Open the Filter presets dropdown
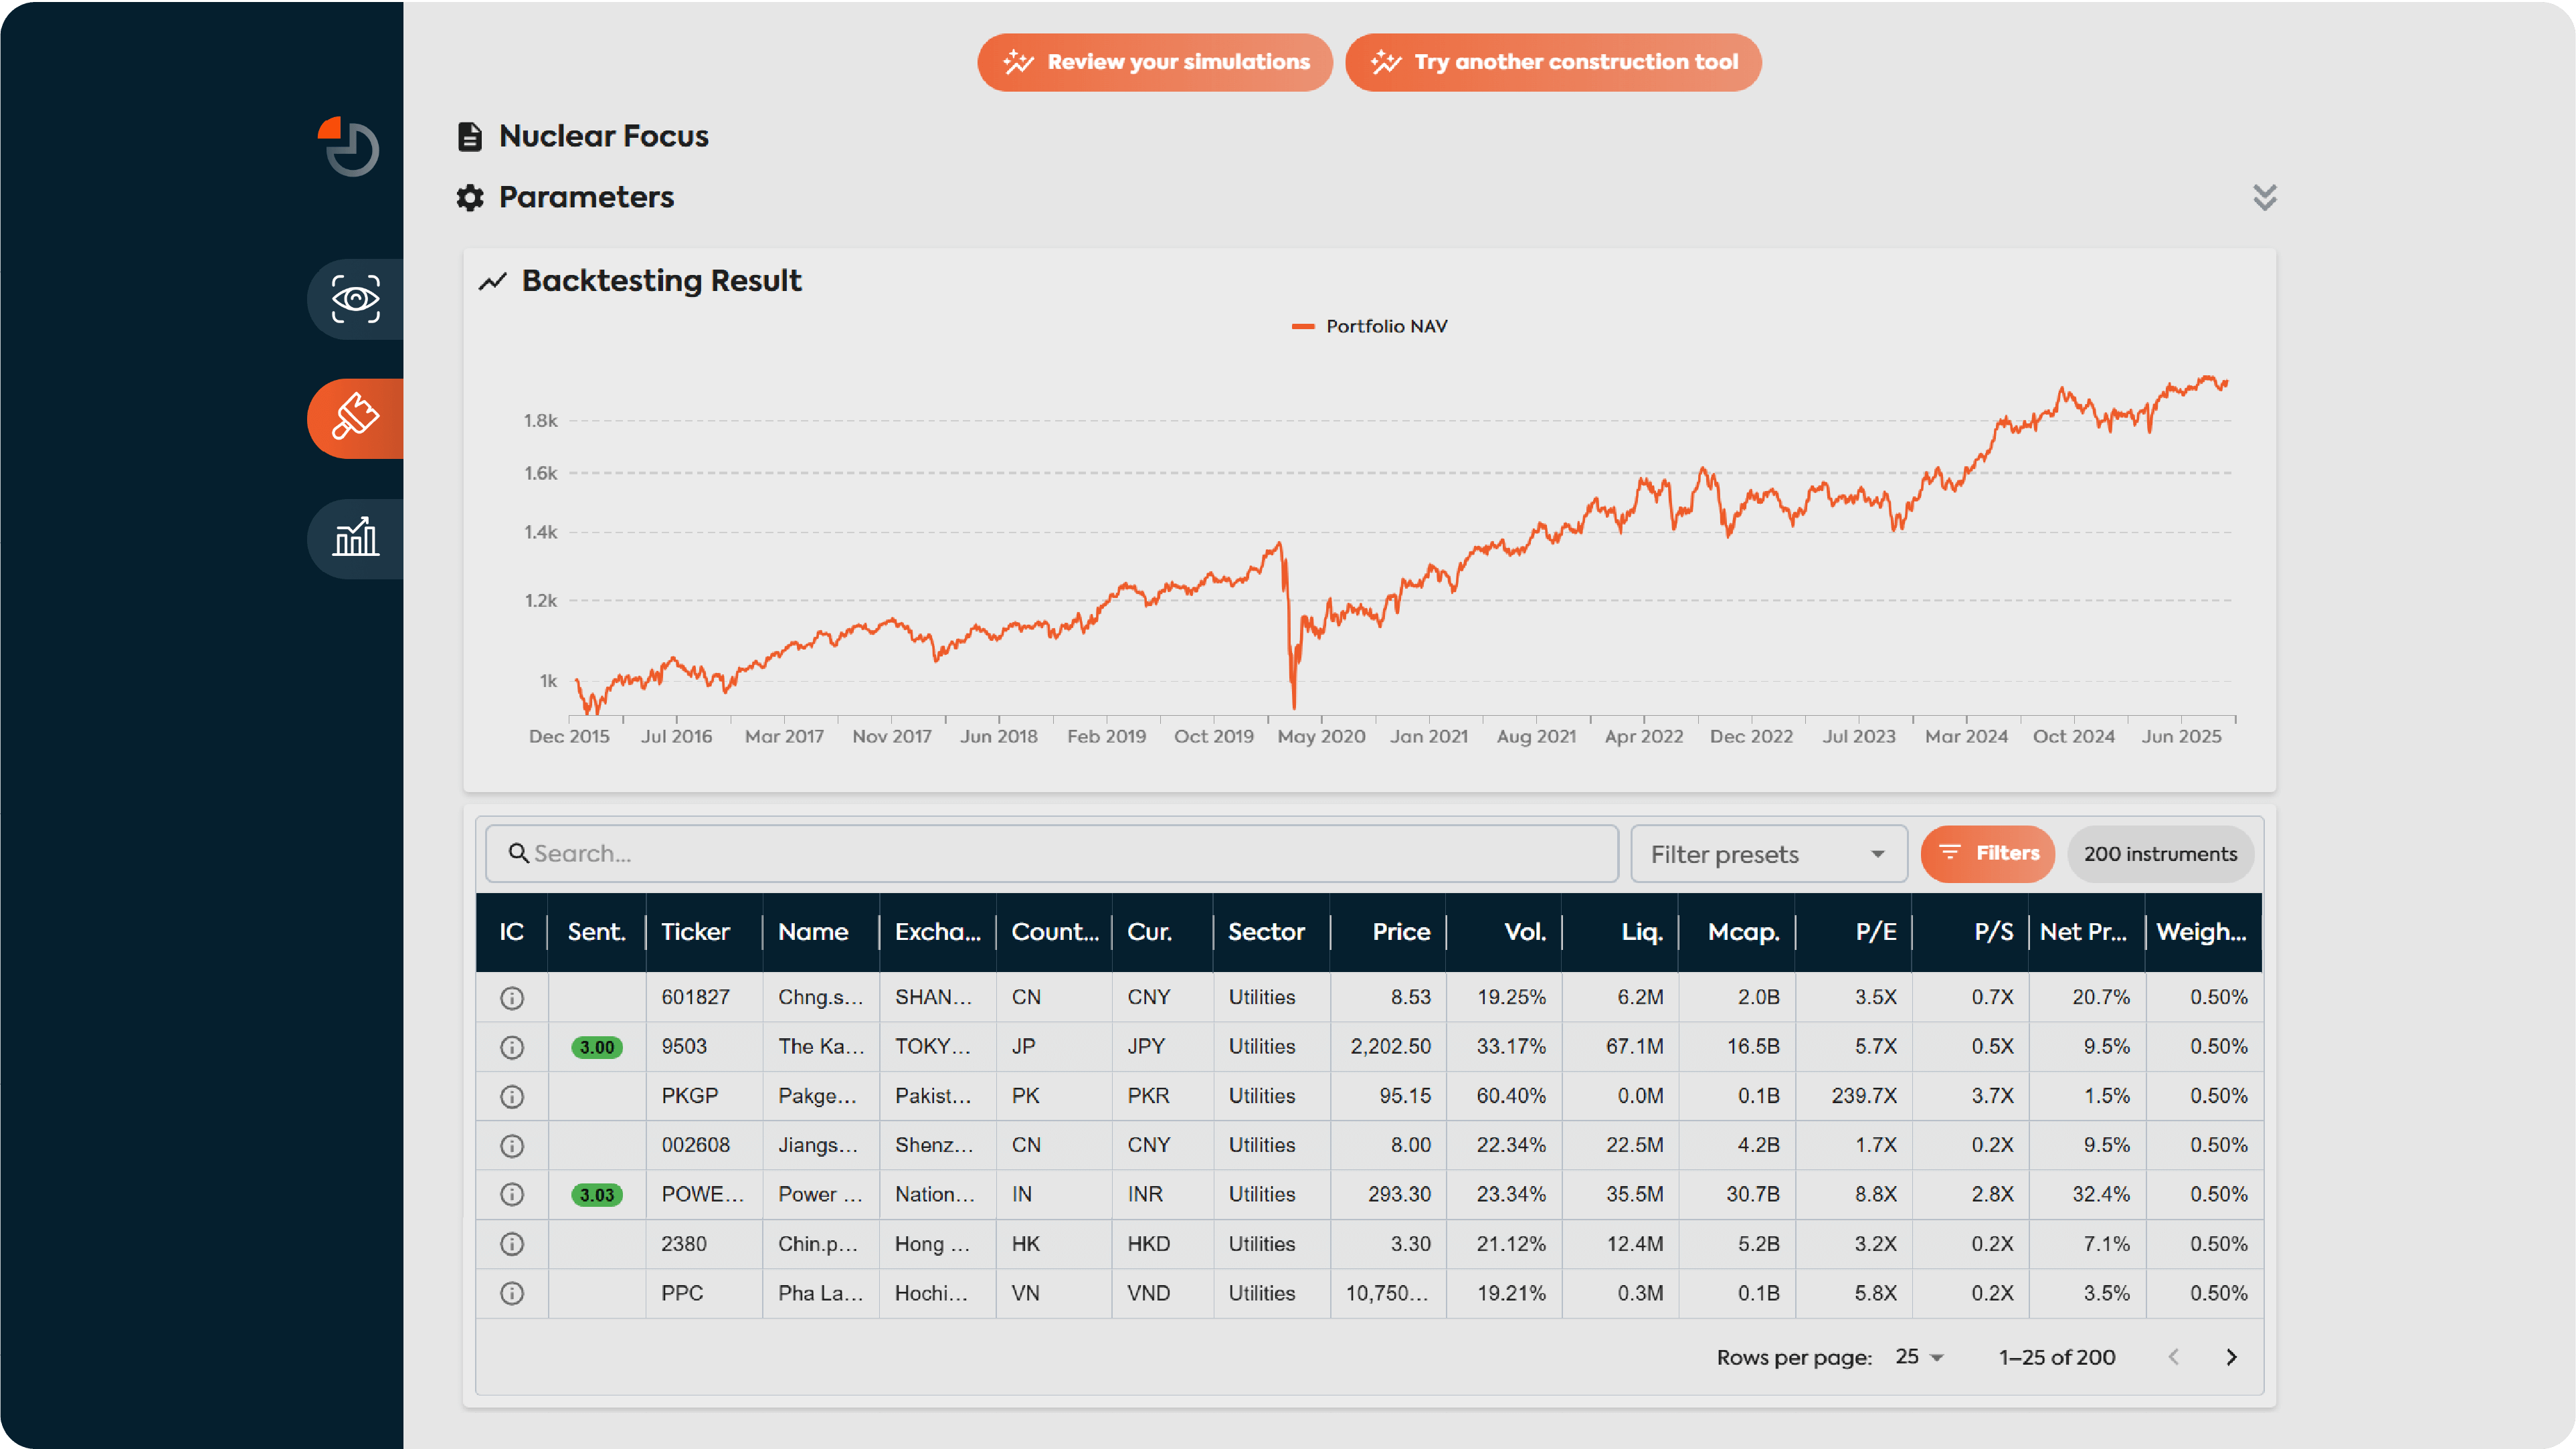 tap(1768, 854)
